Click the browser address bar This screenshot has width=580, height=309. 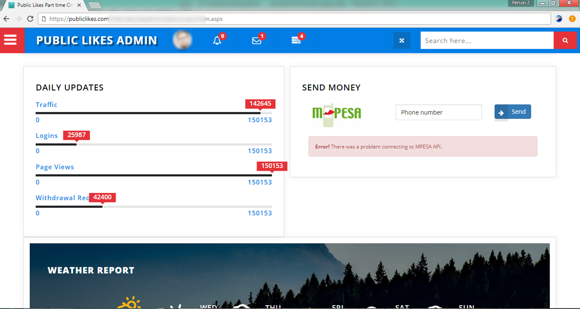294,19
